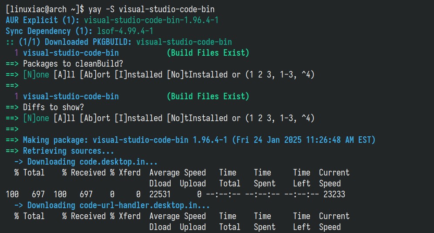Click the AUR Explicit package version text
Screen dimensions: 434x233
(151, 20)
